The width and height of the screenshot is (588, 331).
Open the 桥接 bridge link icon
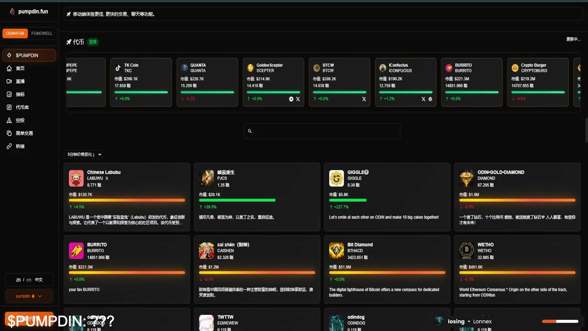[x=9, y=146]
